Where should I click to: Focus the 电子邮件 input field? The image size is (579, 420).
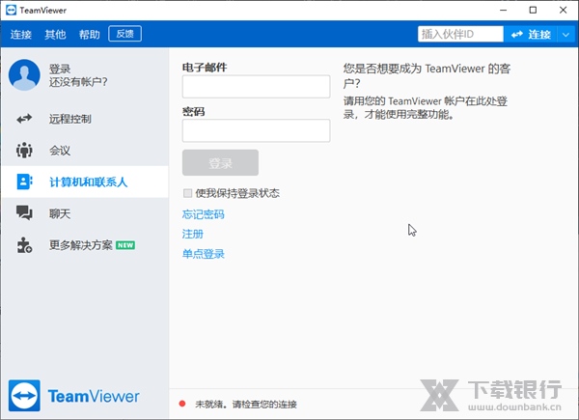click(x=257, y=87)
